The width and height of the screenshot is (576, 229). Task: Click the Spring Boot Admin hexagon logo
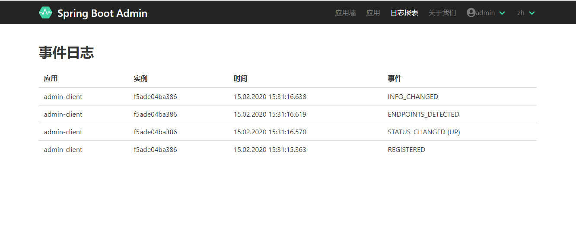pyautogui.click(x=45, y=13)
